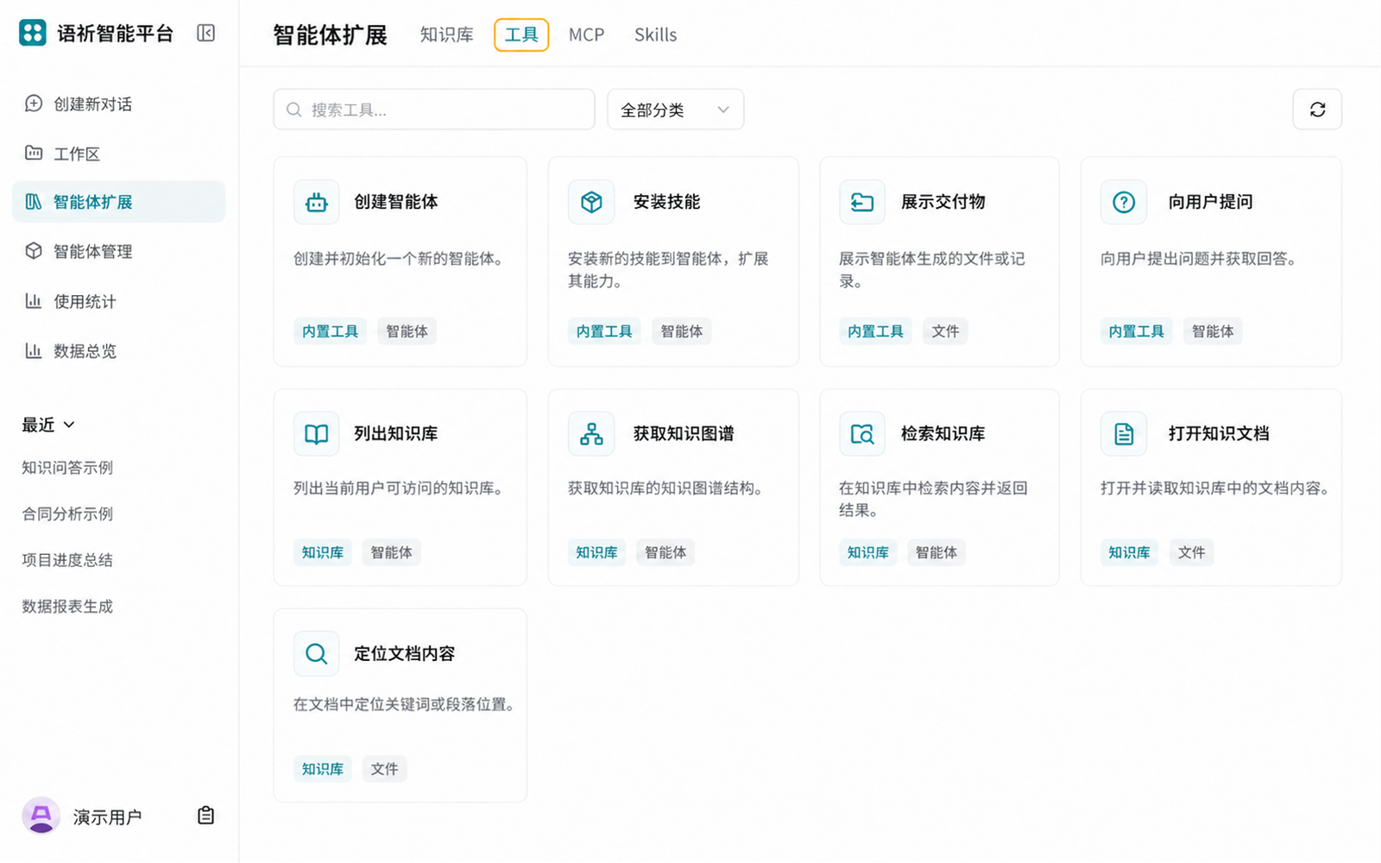Click the 文件 tag on the 定位文档内容 card

[384, 769]
